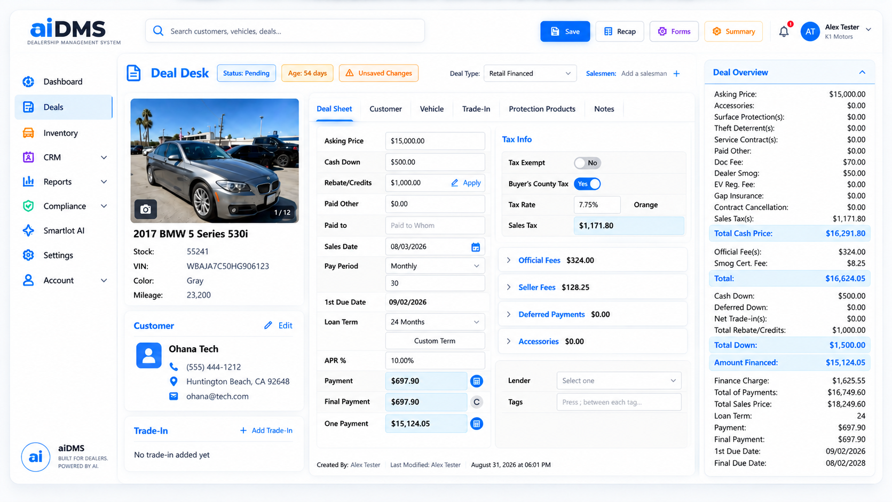The height and width of the screenshot is (502, 892).
Task: Click the Settings gear in sidebar
Action: pyautogui.click(x=28, y=255)
